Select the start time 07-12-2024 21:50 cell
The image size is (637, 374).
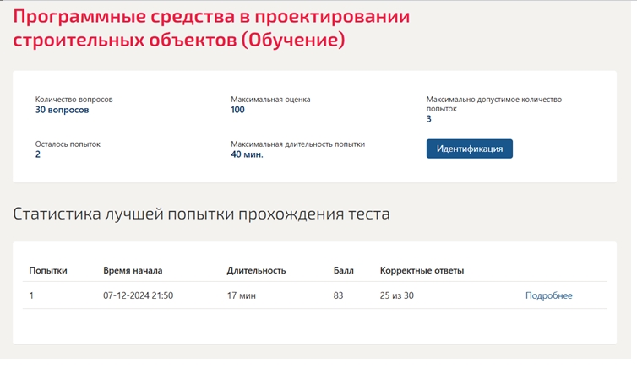point(138,295)
